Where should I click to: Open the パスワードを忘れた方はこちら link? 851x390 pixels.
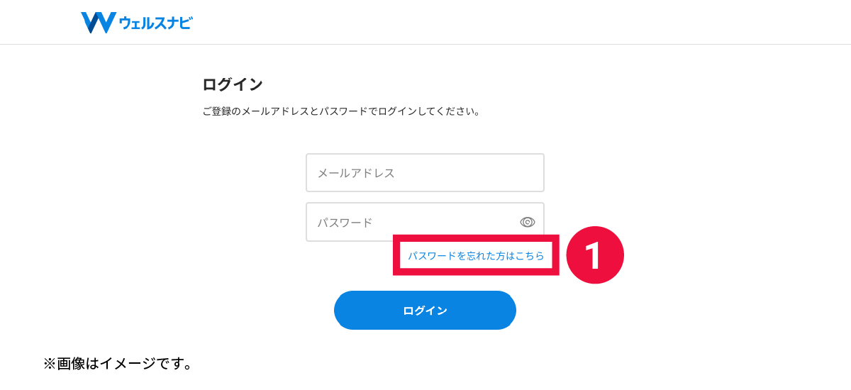(x=476, y=256)
